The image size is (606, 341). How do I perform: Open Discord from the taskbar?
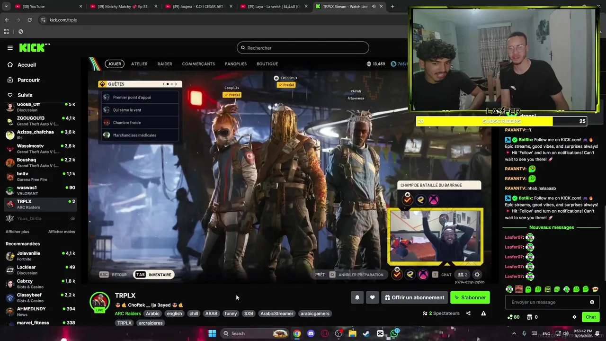[x=311, y=333]
